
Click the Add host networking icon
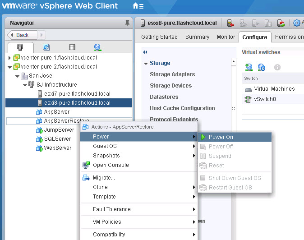click(249, 67)
